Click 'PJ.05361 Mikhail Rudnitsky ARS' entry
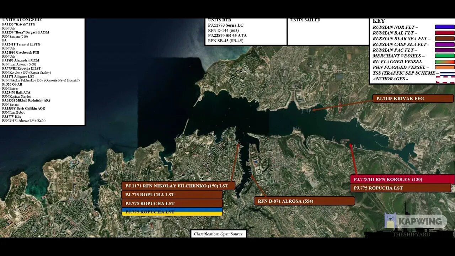Image resolution: width=455 pixels, height=256 pixels. tap(26, 100)
